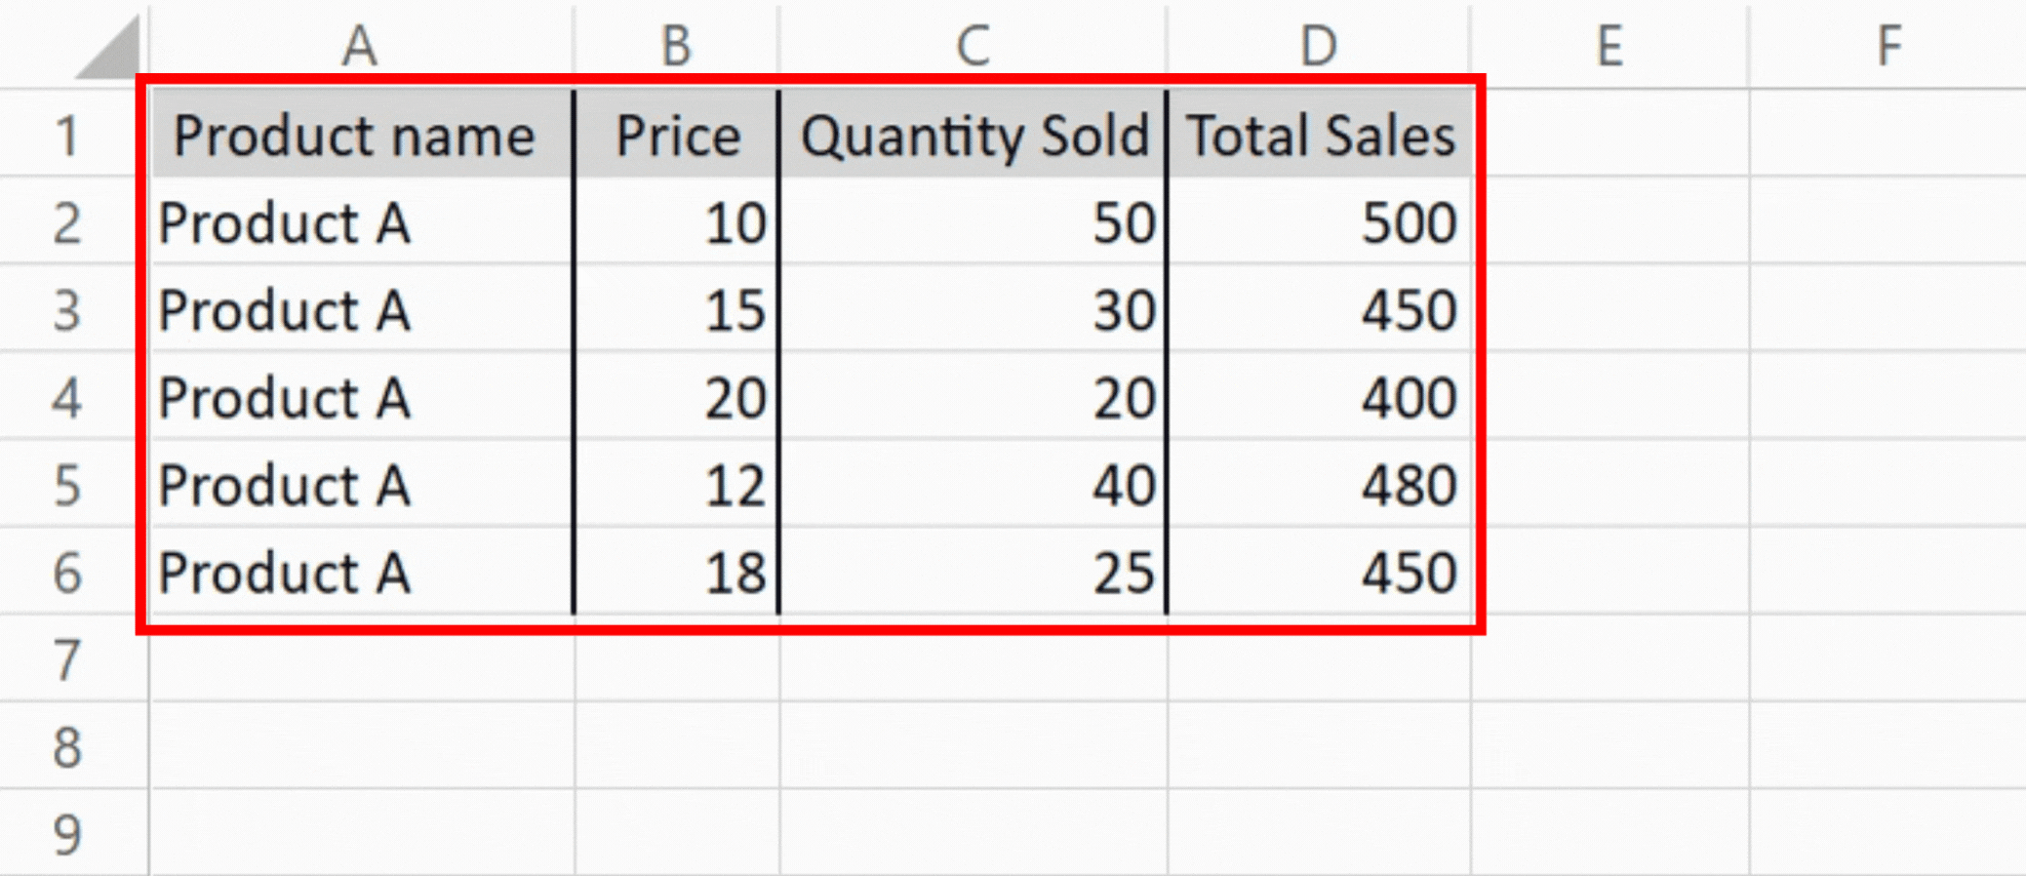This screenshot has width=2026, height=876.
Task: Click price value 18 in row 6
Action: [677, 573]
